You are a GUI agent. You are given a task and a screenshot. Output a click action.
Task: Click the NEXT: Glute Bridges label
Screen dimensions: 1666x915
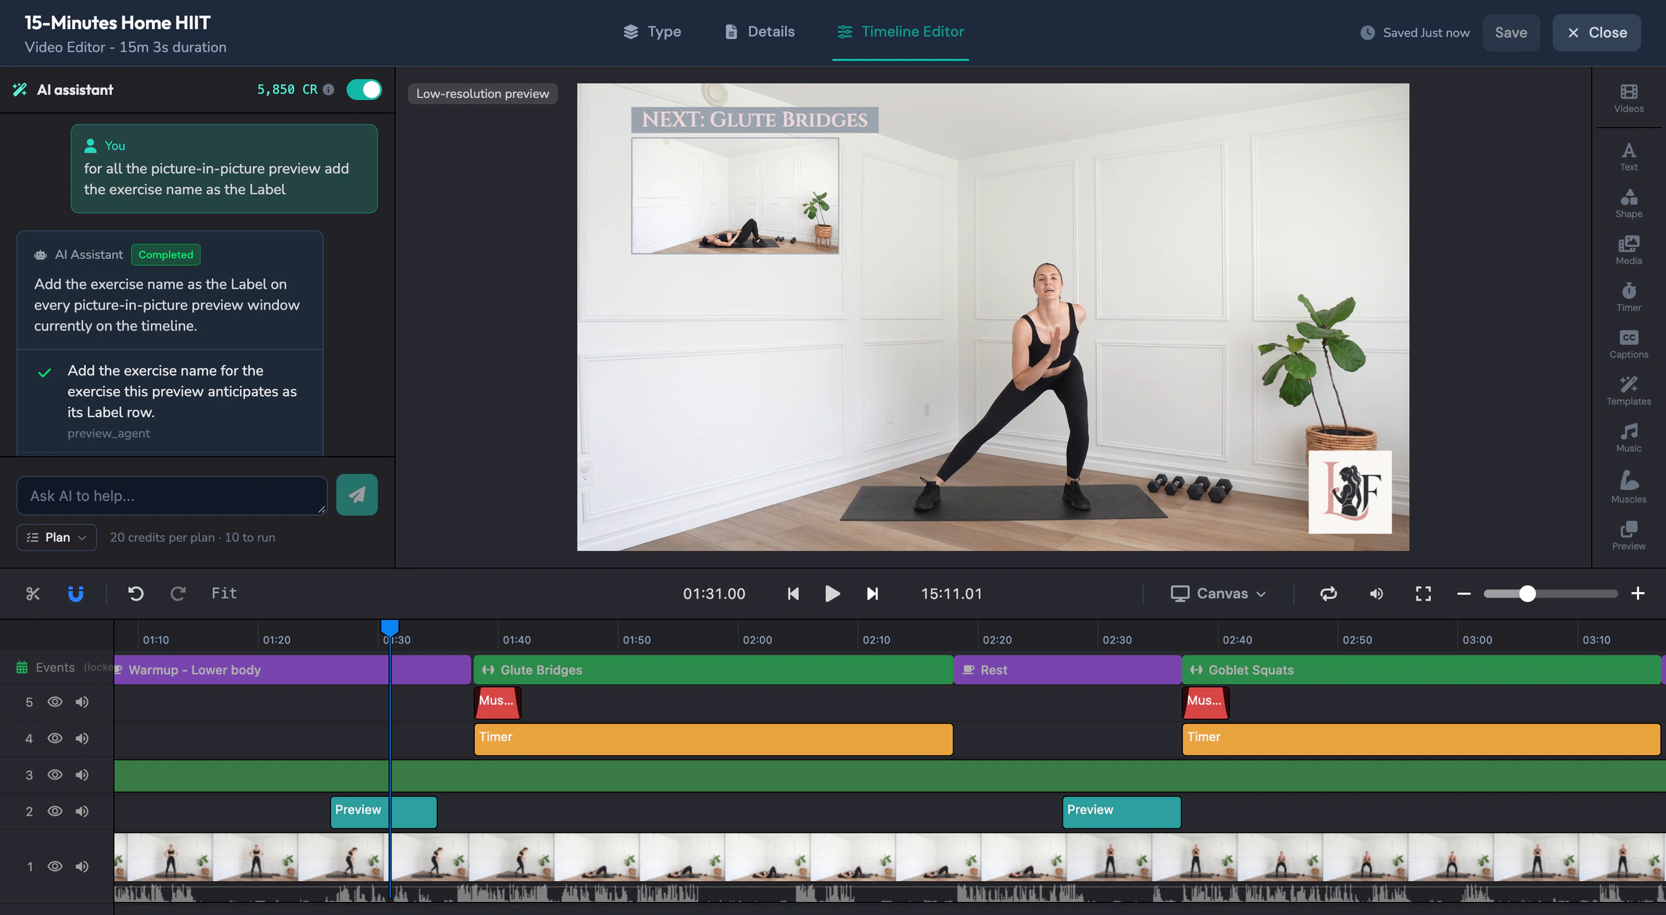755,119
